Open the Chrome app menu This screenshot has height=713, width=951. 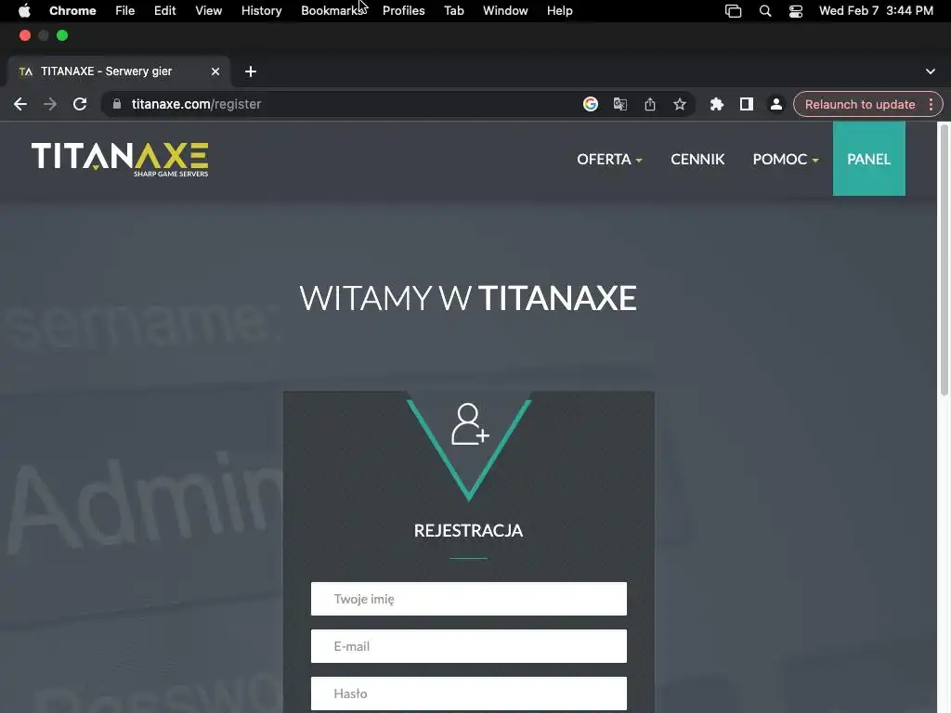72,11
